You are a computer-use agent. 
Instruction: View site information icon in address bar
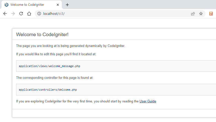(x=39, y=14)
